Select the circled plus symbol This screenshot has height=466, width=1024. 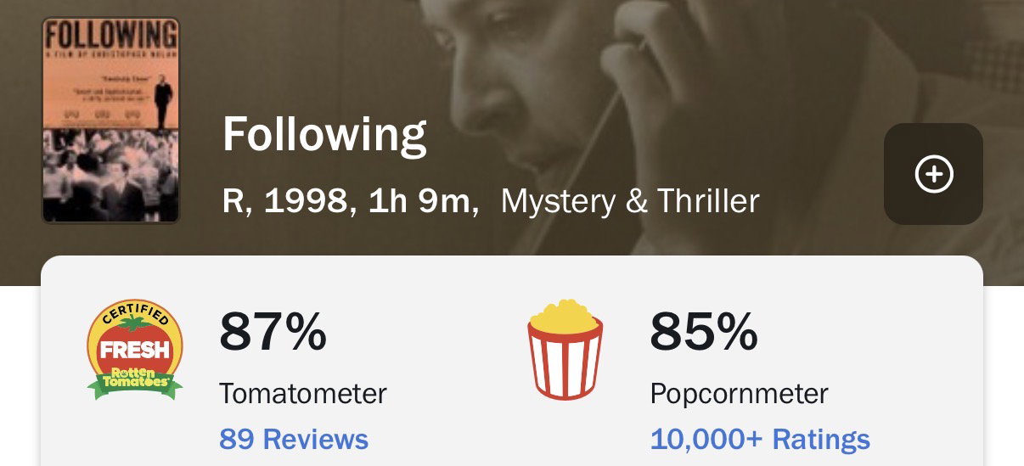tap(933, 174)
